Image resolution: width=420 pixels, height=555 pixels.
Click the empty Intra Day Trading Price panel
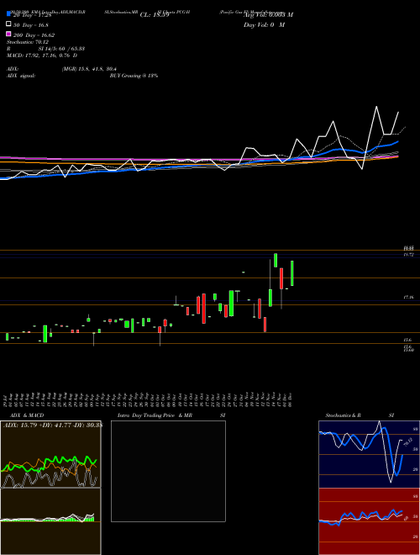tap(168, 471)
